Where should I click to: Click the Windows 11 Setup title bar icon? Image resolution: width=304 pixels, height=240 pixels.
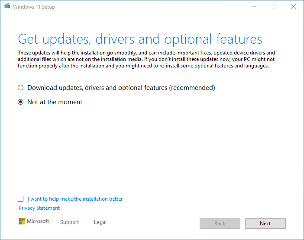[x=7, y=6]
